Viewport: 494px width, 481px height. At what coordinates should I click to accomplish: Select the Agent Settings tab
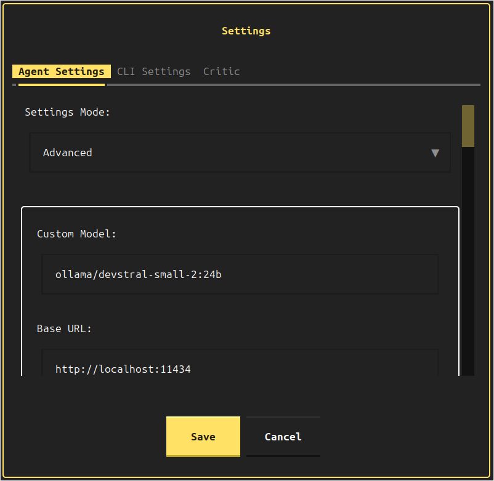pos(61,71)
